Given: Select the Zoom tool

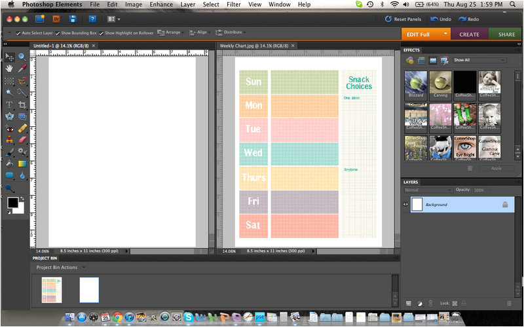Looking at the screenshot, I should pos(22,57).
